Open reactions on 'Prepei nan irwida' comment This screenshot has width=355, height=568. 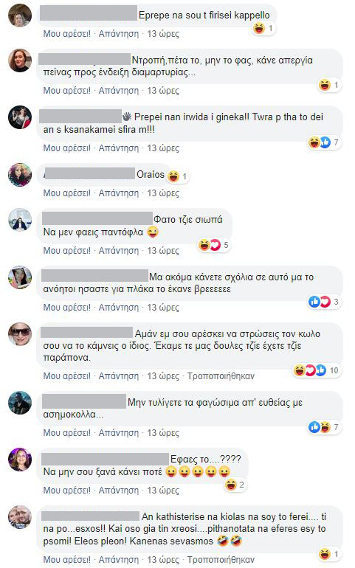(324, 142)
